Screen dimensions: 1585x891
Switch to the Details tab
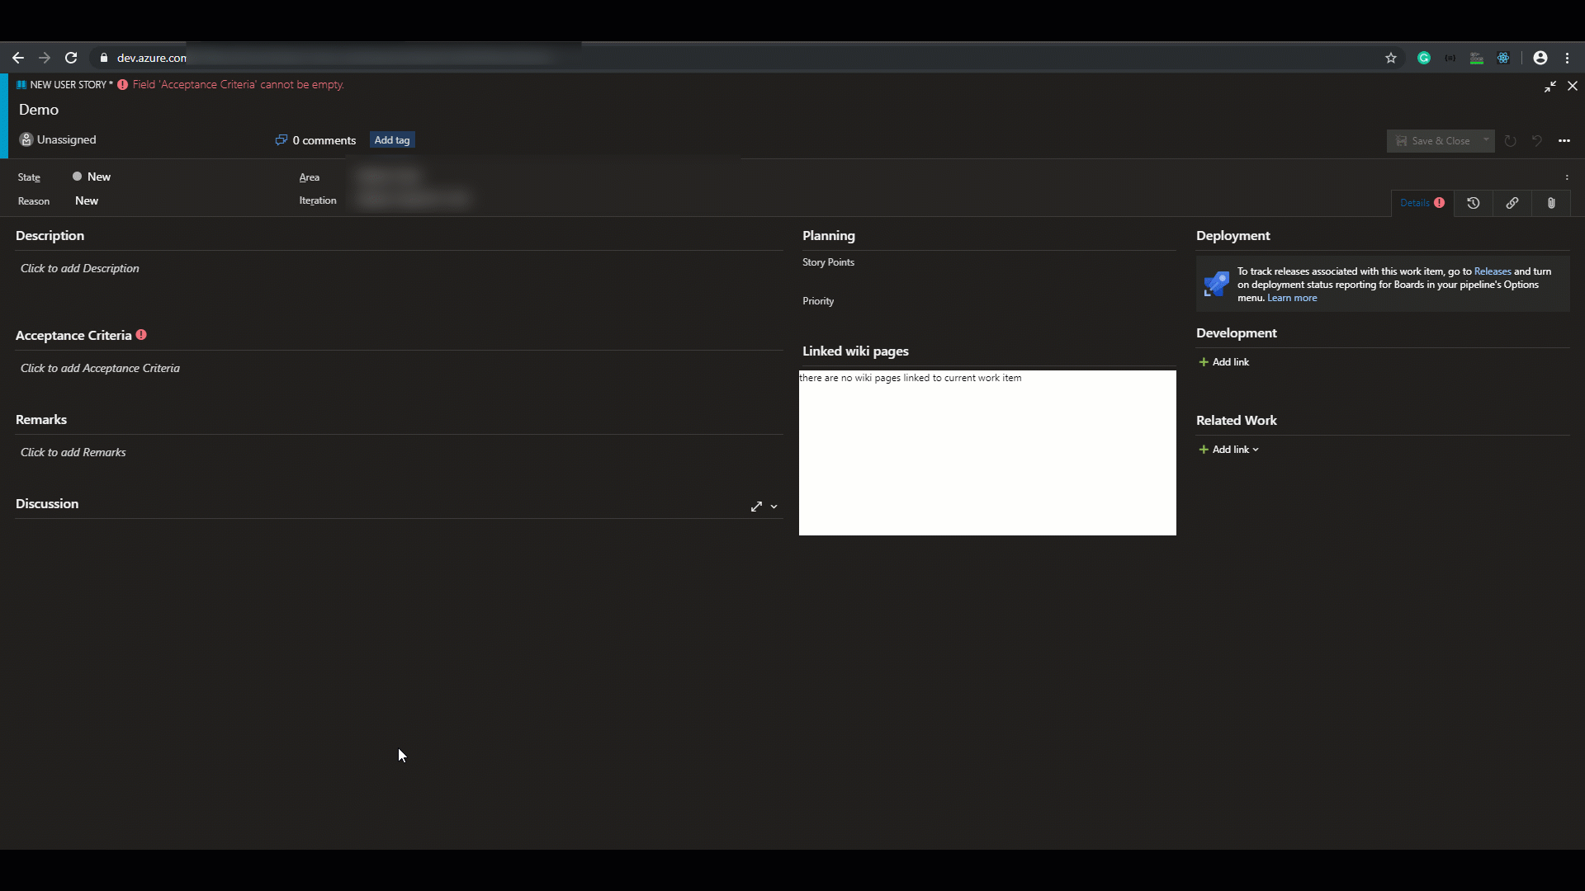tap(1415, 203)
